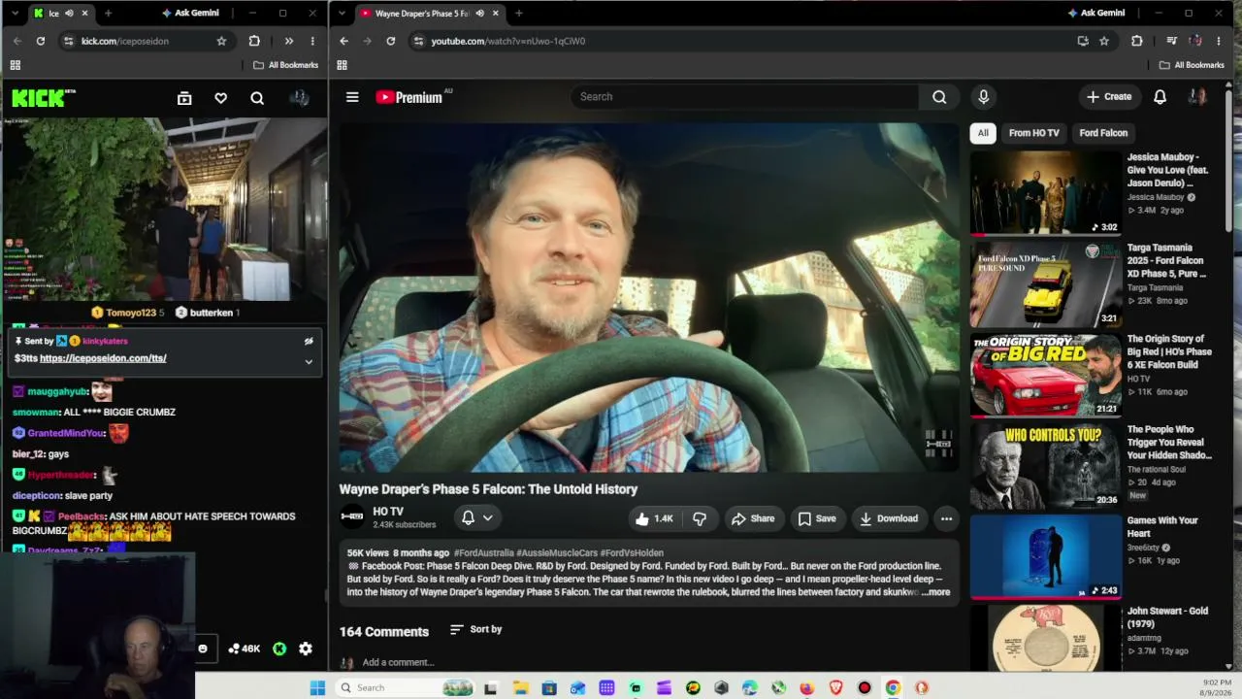Hide the pinned message in Kick chat
1242x699 pixels.
pos(309,342)
